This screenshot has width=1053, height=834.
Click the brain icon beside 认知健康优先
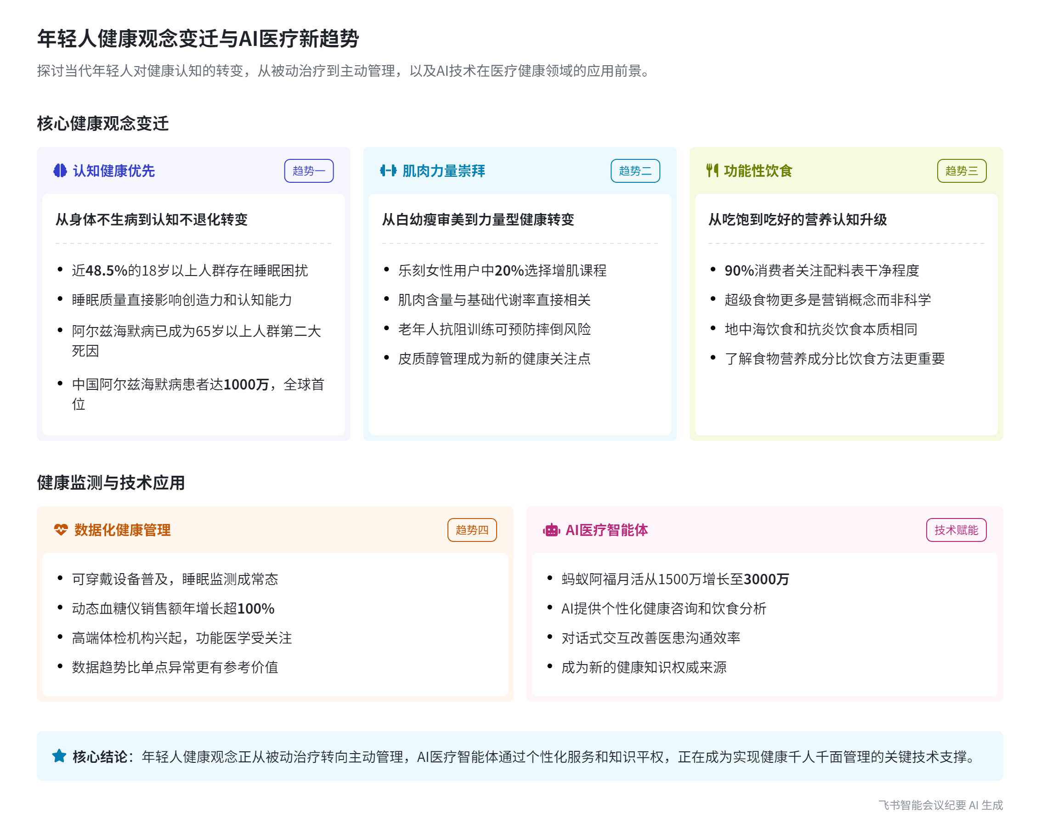[60, 171]
